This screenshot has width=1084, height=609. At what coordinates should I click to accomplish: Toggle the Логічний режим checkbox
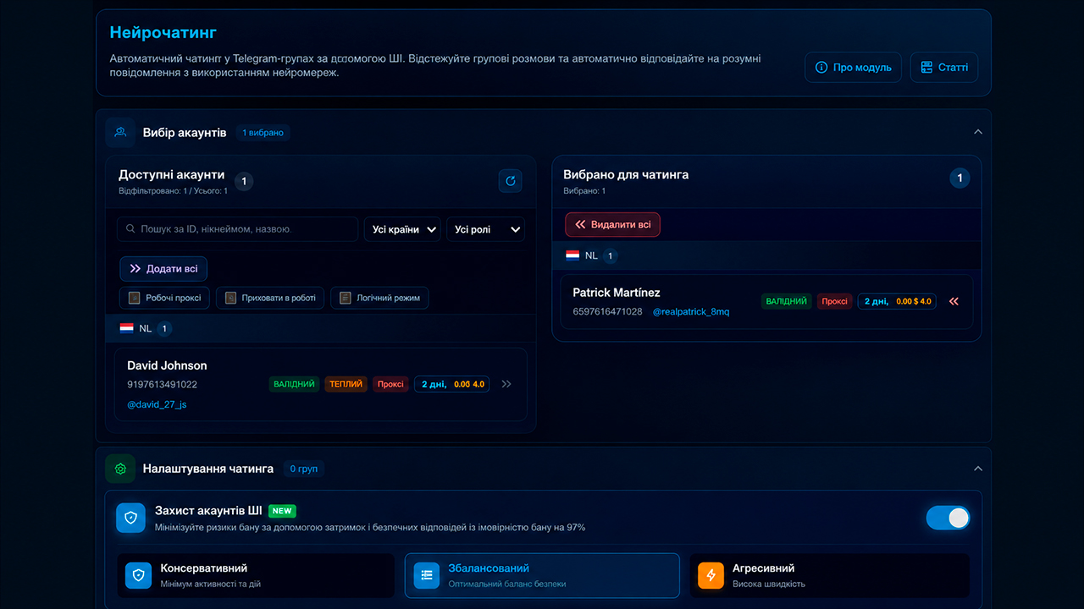pos(345,298)
